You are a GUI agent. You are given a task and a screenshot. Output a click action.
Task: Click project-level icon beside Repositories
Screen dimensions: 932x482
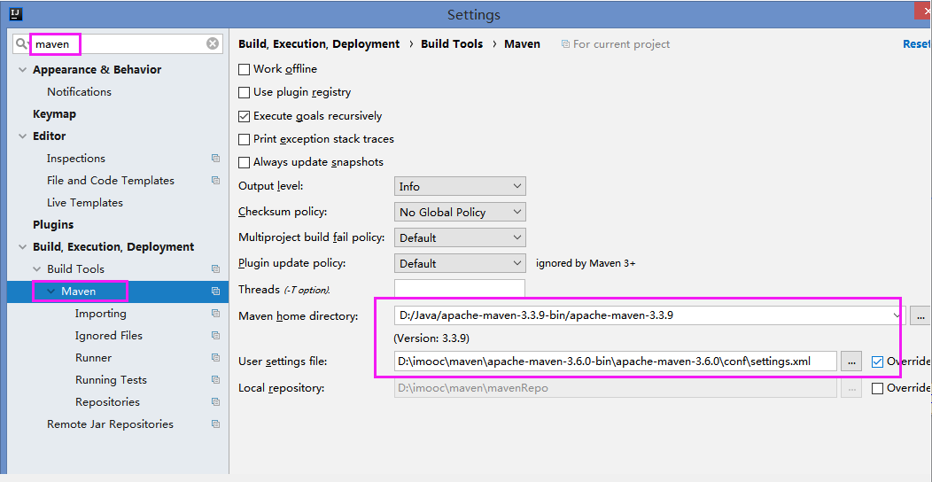pos(216,402)
